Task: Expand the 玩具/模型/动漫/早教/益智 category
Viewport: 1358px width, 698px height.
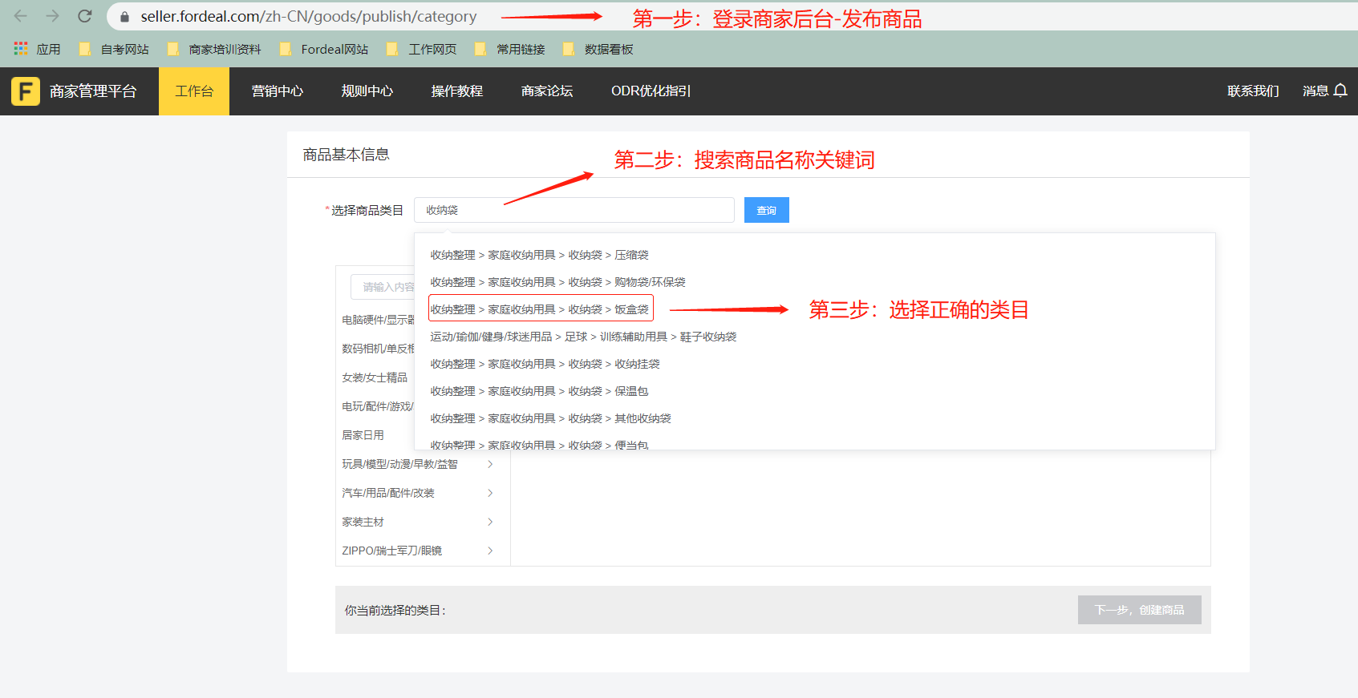Action: pyautogui.click(x=490, y=464)
